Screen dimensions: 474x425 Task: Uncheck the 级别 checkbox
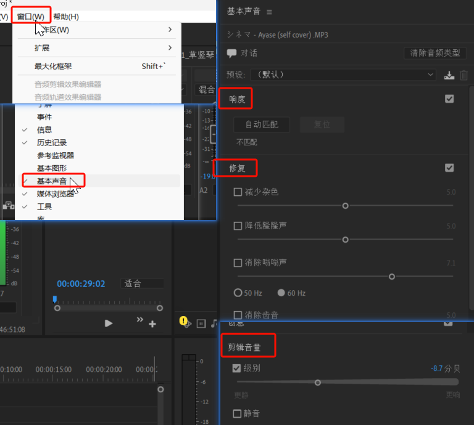click(x=237, y=368)
